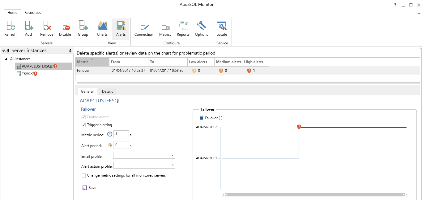Collapse the ribbon with the chevron
This screenshot has height=200, width=422.
[419, 13]
